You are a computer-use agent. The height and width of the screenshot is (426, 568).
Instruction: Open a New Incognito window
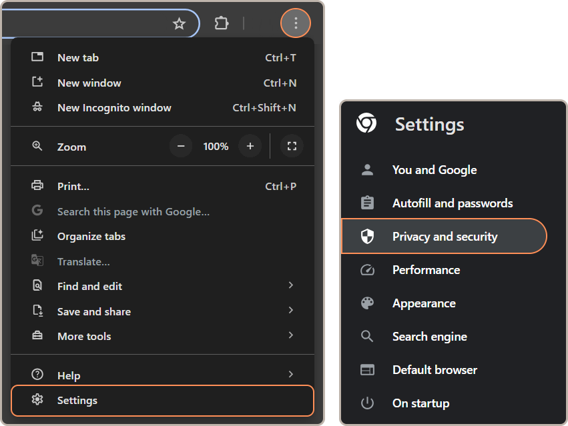point(114,108)
